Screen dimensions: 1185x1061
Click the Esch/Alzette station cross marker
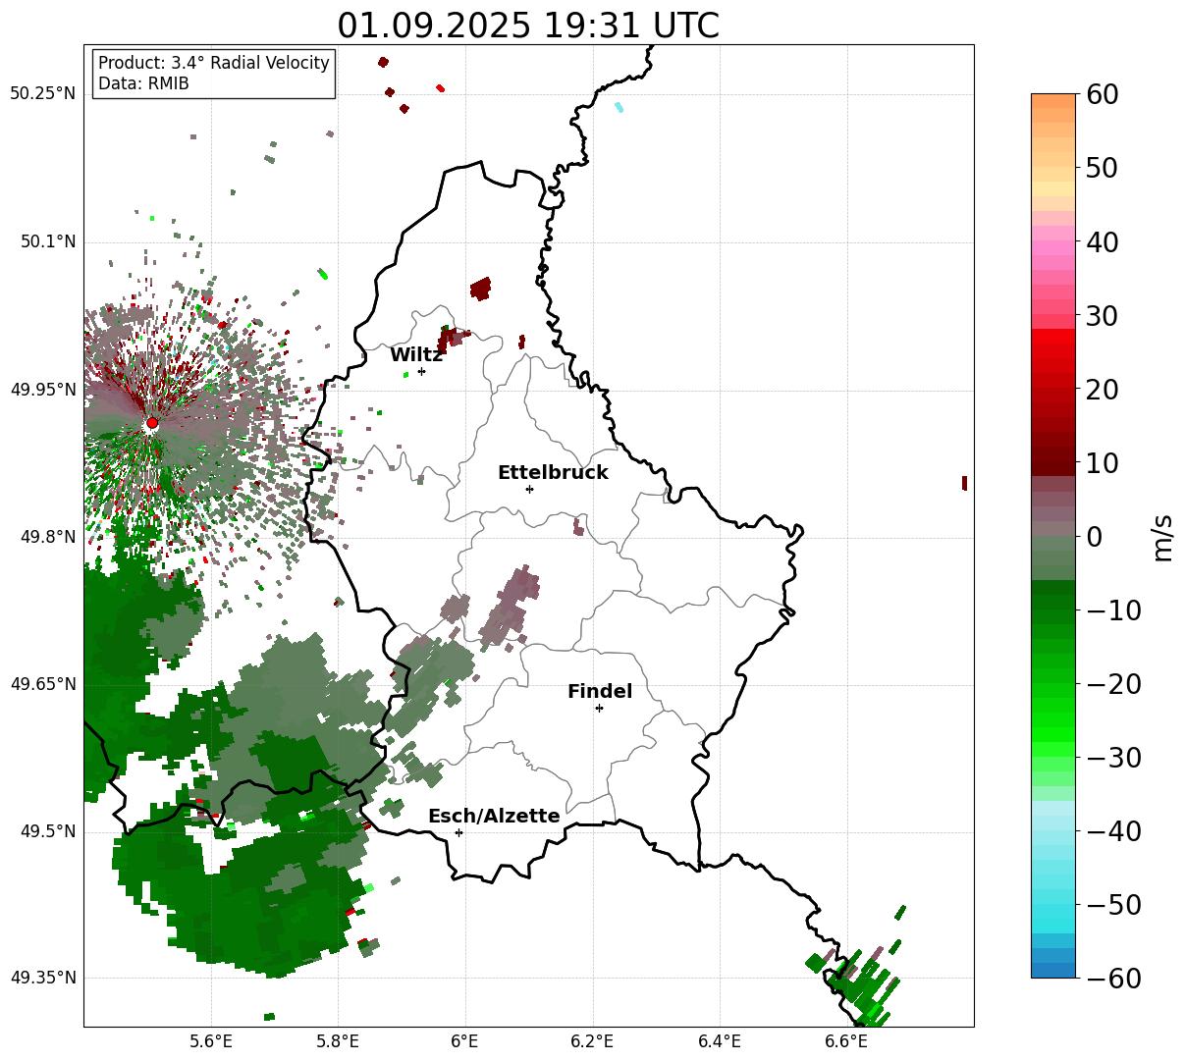coord(458,832)
